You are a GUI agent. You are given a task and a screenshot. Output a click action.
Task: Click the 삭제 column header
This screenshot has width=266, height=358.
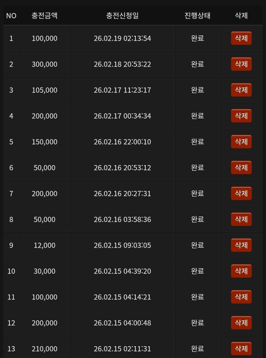click(x=241, y=15)
